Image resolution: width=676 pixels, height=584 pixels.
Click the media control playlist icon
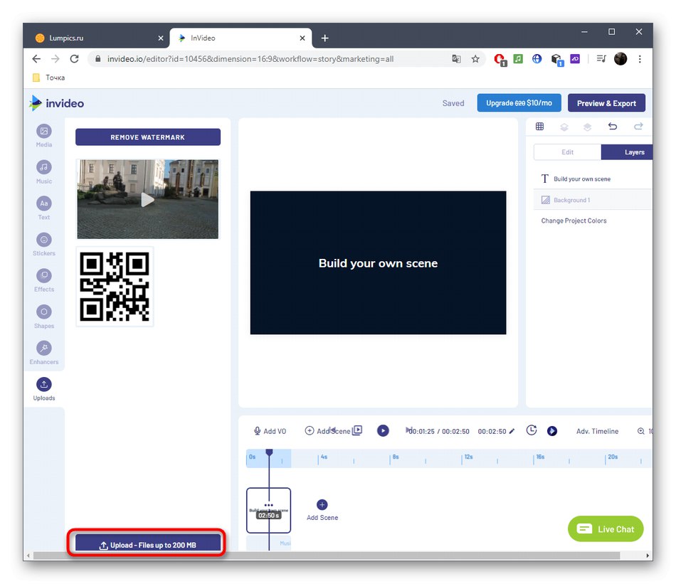coord(601,58)
